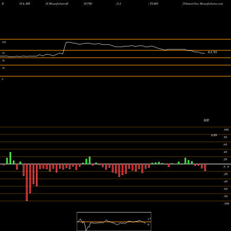Click the -6 label in mini chart
231x231 pixels.
tap(148, 225)
